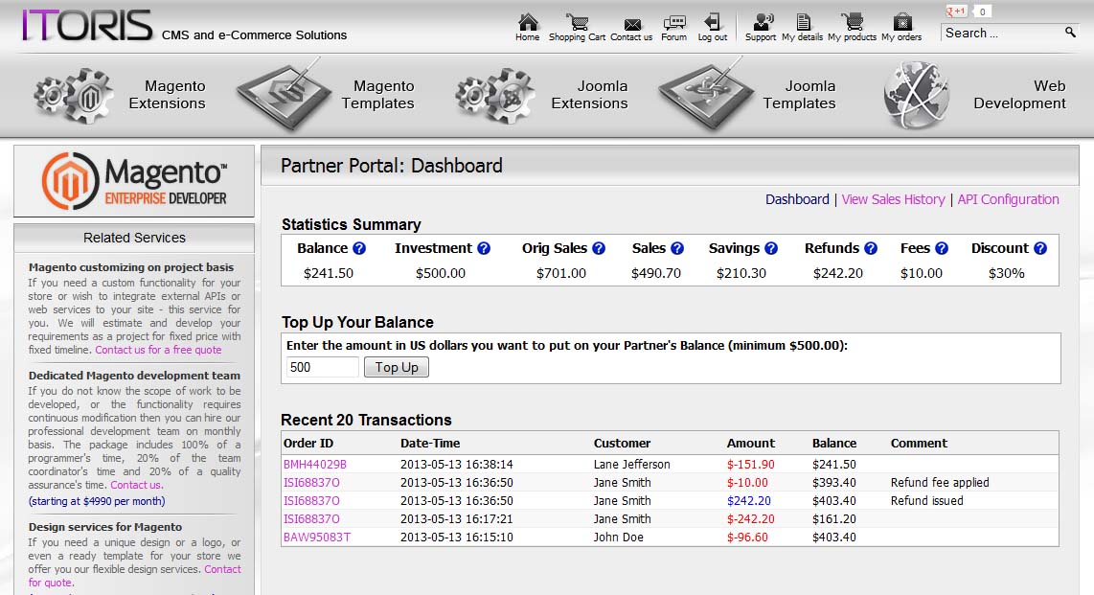Screen dimensions: 1094x595
Task: Select Discount value $30%
Action: tap(1006, 273)
